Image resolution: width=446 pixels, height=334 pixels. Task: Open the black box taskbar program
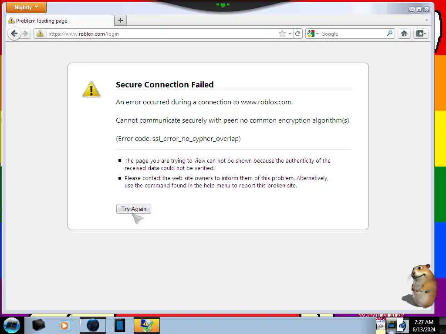click(39, 325)
